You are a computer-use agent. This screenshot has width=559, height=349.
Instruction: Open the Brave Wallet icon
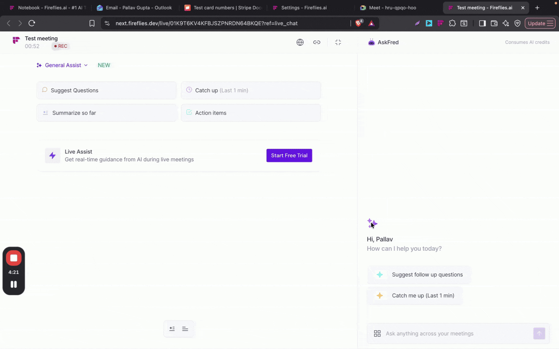pos(494,23)
